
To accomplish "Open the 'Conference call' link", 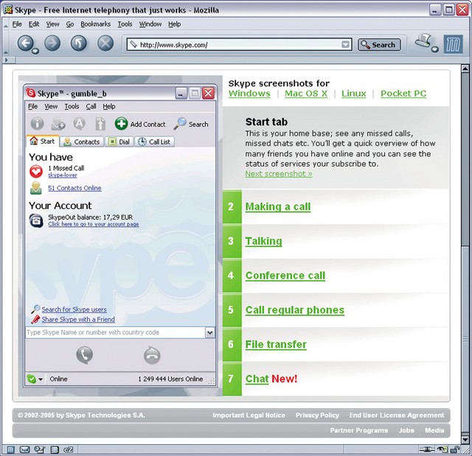I will click(285, 276).
